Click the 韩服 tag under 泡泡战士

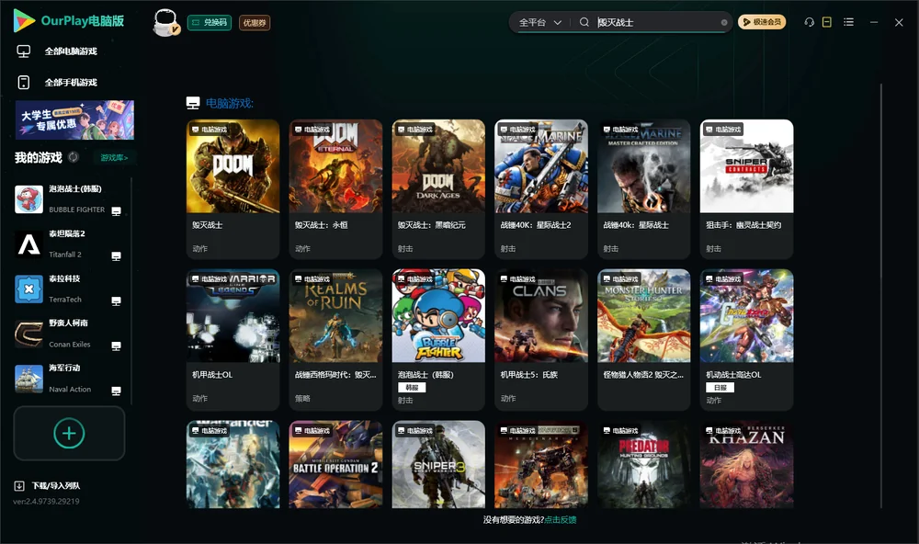[412, 388]
